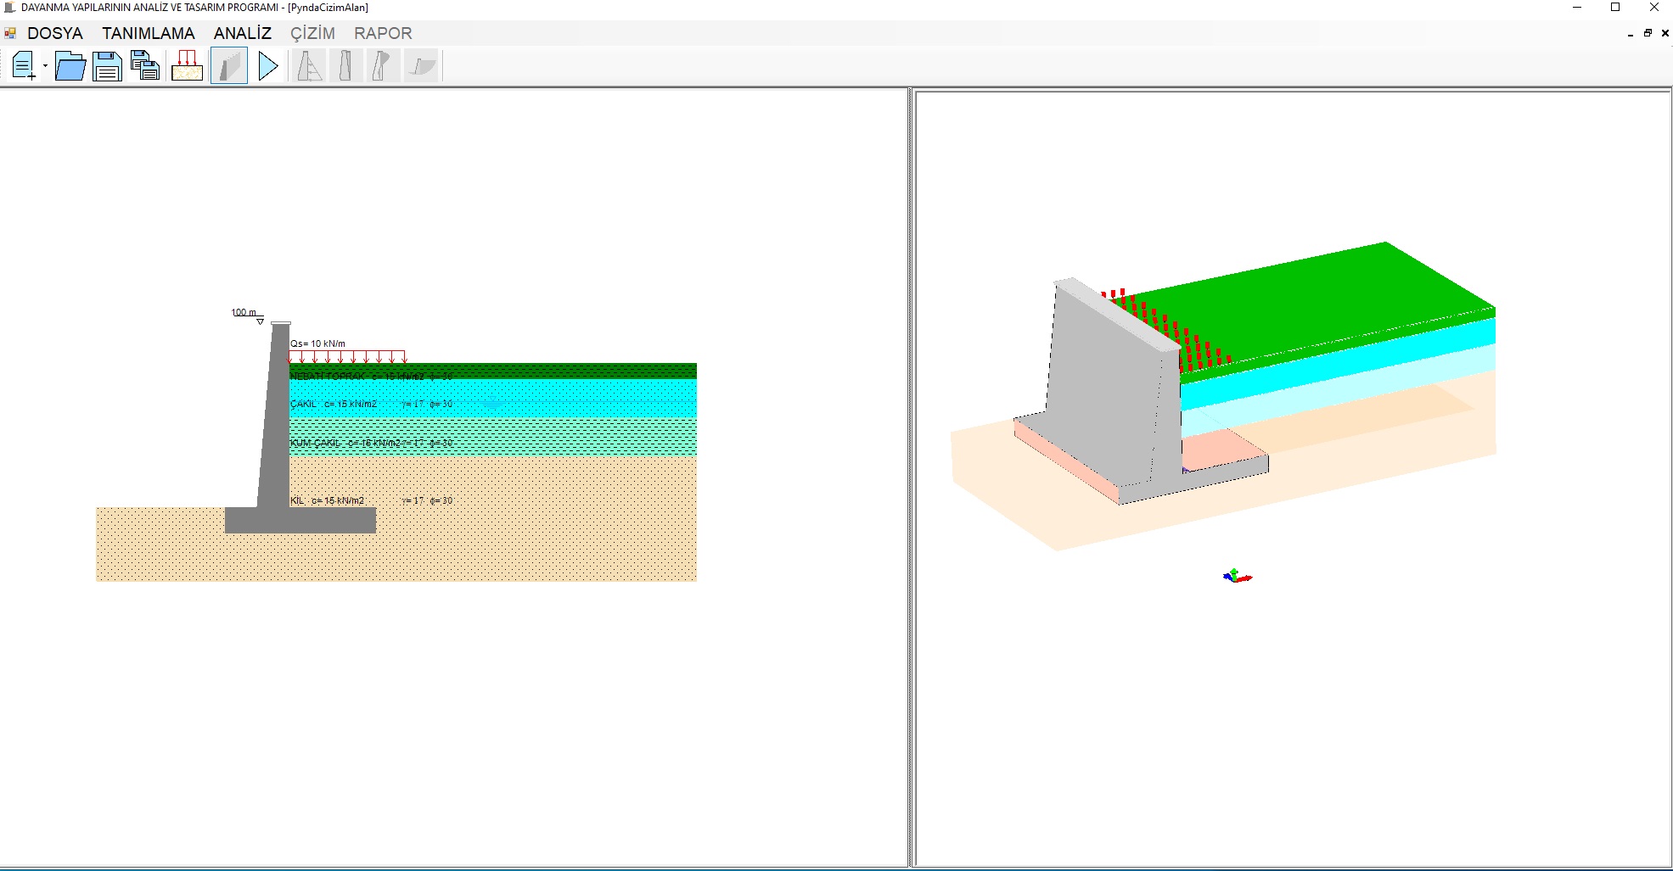Open the surcharge load on soil icon
Image resolution: width=1673 pixels, height=871 pixels.
[187, 66]
